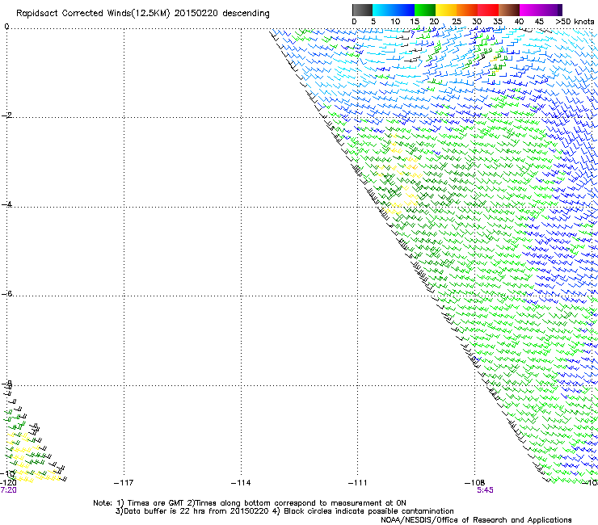This screenshot has height=525, width=598.
Task: Click the cyan 5-10 knots color segment
Action: click(x=382, y=10)
